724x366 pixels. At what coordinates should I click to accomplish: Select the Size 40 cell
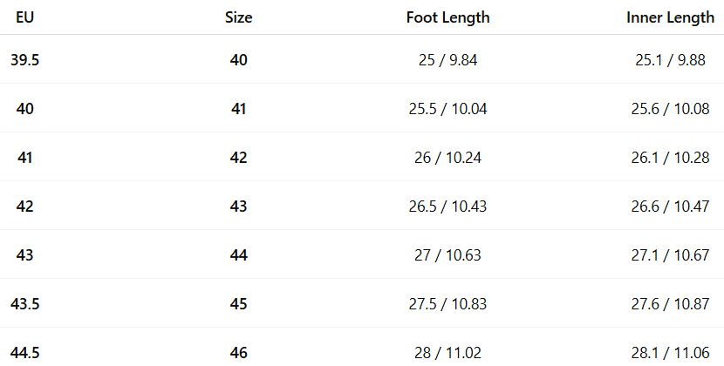pyautogui.click(x=238, y=60)
